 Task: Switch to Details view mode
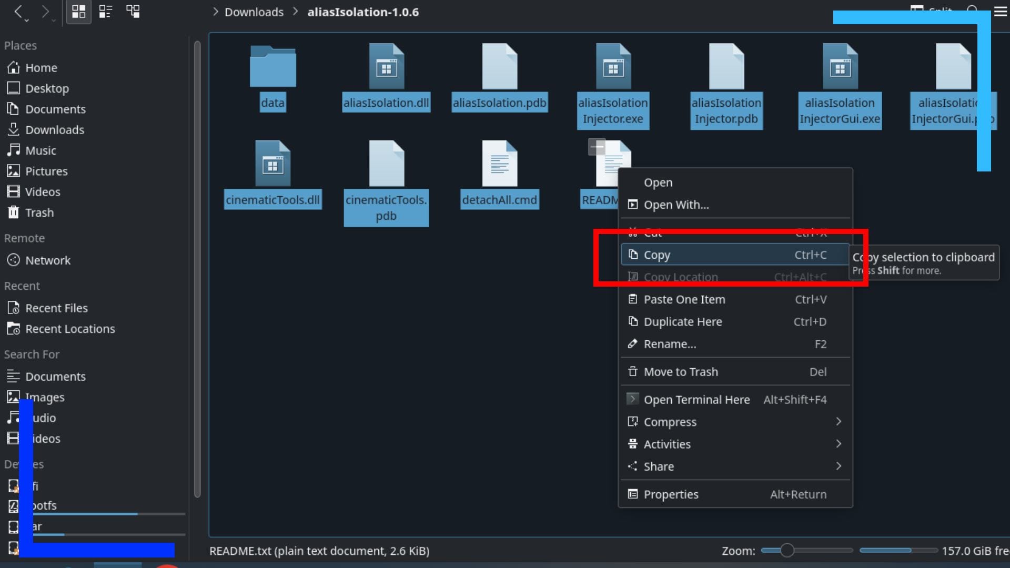point(105,11)
